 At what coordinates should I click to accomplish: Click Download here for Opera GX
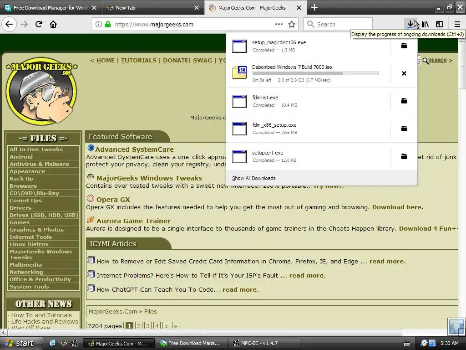click(397, 207)
